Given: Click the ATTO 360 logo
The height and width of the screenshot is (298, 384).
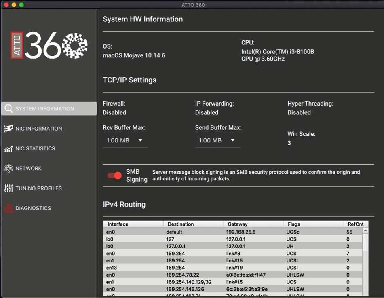Looking at the screenshot, I should coord(49,45).
